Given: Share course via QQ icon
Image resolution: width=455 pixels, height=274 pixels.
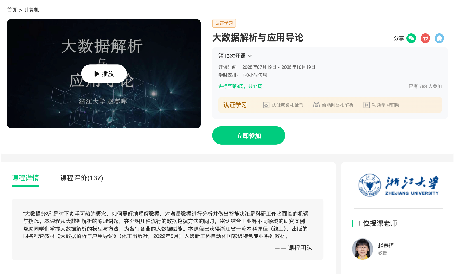Looking at the screenshot, I should [439, 38].
